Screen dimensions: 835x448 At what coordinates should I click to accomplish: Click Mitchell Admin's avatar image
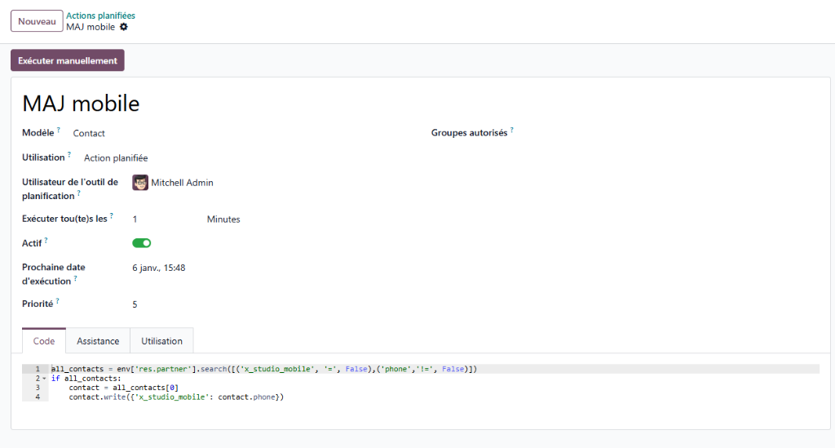pos(140,183)
